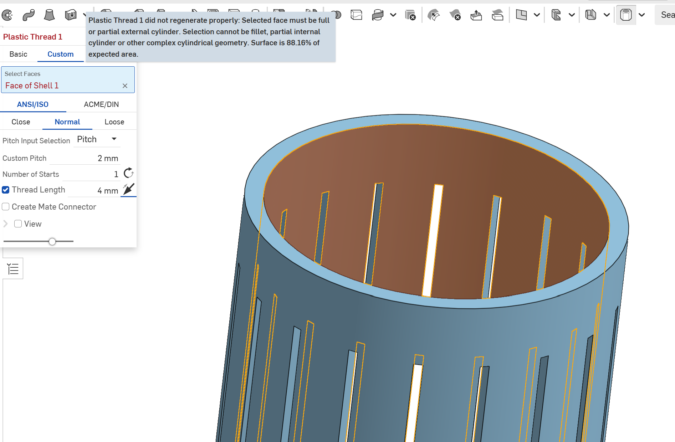Select the Move face tool

tap(476, 15)
